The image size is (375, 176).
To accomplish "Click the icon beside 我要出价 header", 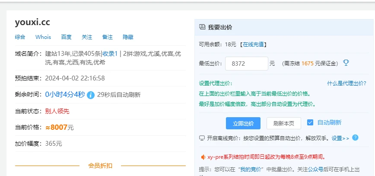I will 202,27.
